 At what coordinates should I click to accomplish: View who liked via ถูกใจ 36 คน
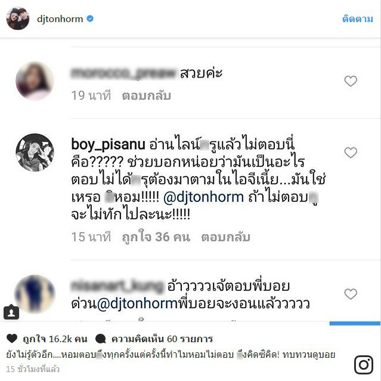[x=156, y=237]
